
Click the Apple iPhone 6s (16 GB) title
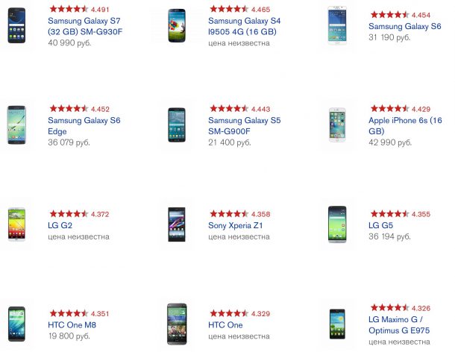tap(405, 126)
